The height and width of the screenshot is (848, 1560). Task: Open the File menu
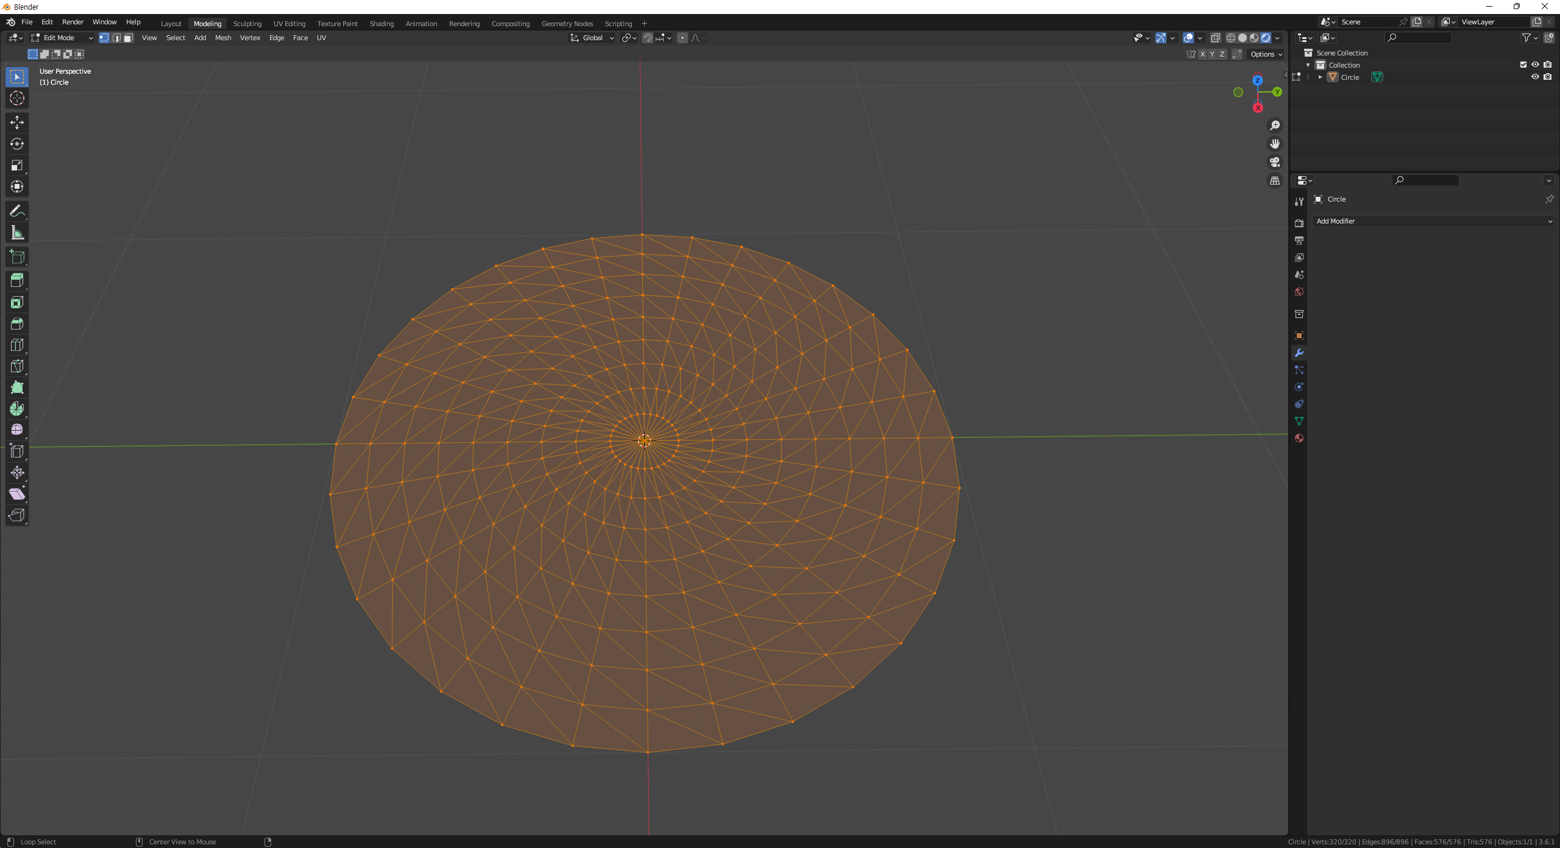point(27,22)
